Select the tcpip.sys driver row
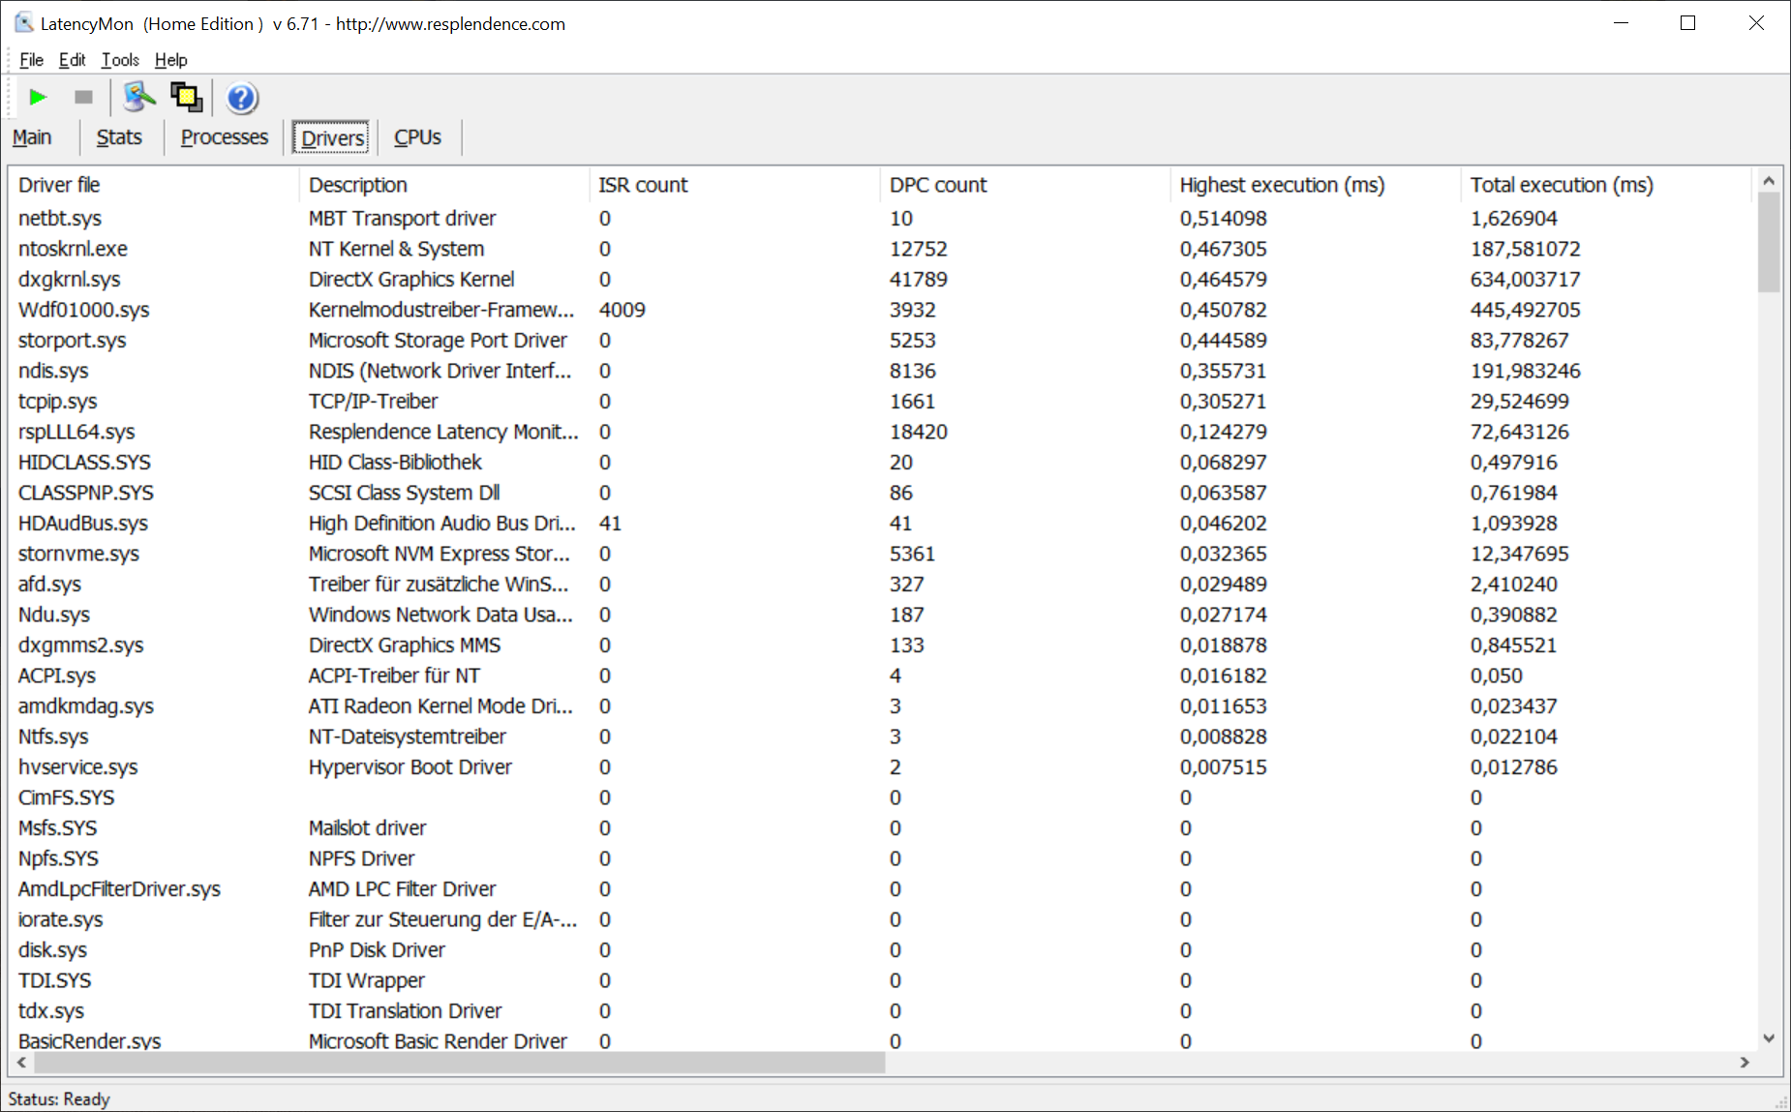This screenshot has width=1791, height=1112. (883, 402)
